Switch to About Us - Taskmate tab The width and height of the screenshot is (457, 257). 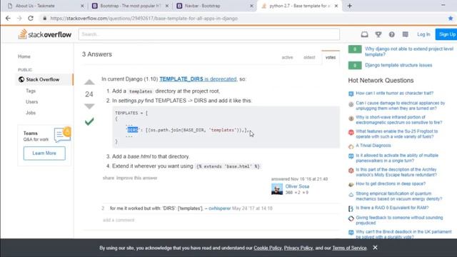(35, 6)
